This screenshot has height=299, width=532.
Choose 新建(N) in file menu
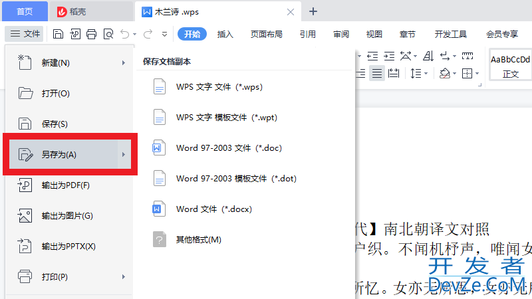pyautogui.click(x=70, y=62)
